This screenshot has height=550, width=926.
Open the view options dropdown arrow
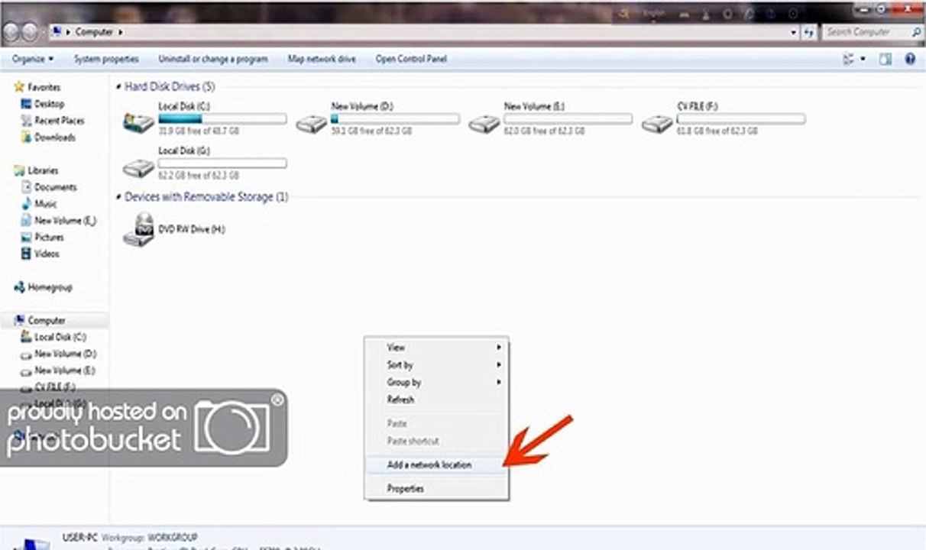863,59
